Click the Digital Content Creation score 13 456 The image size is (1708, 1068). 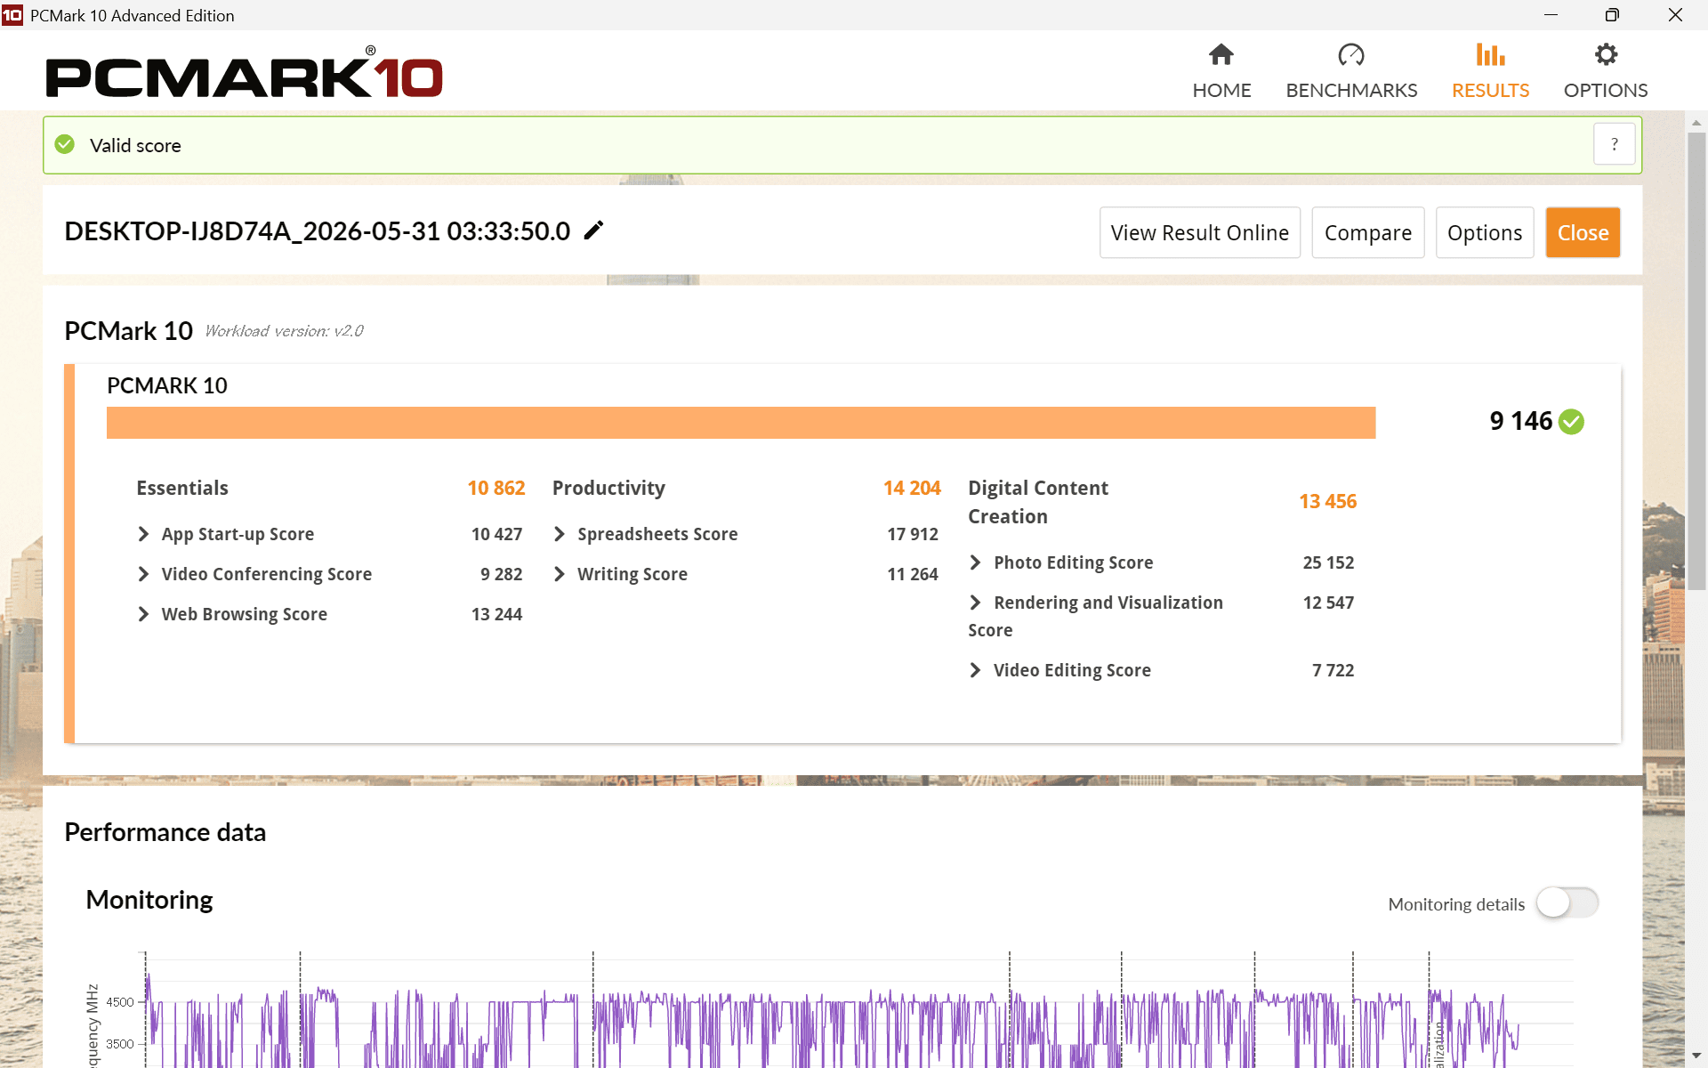click(x=1328, y=501)
